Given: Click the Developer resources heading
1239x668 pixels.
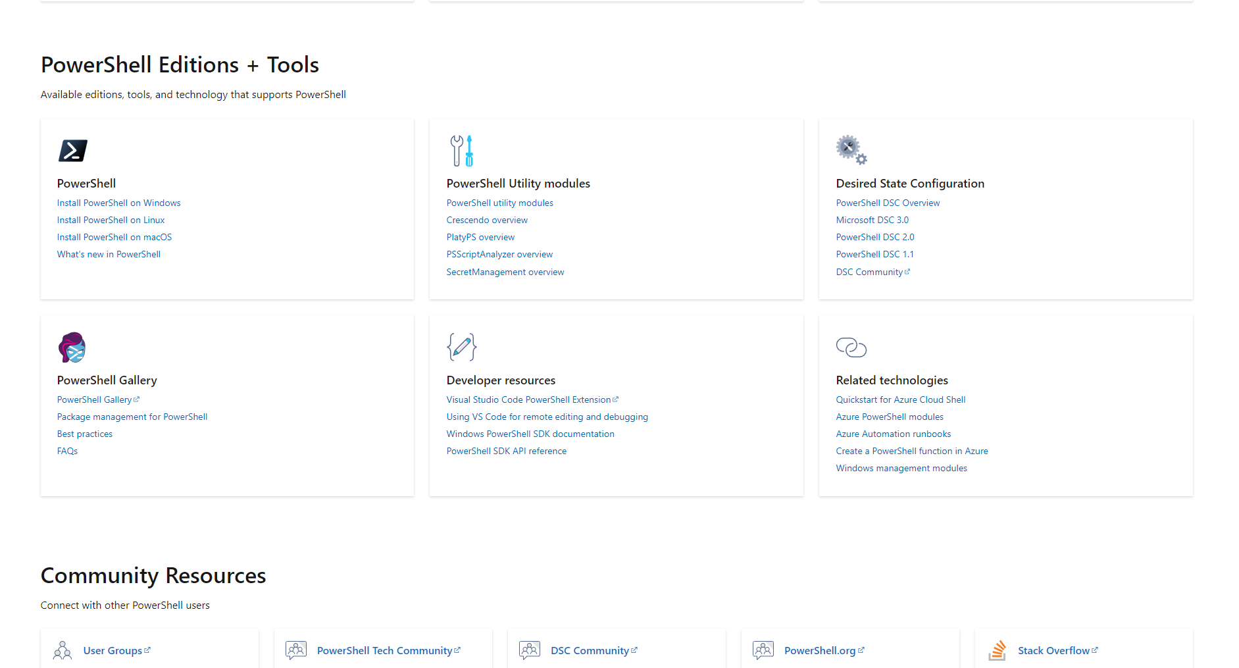Looking at the screenshot, I should point(501,380).
